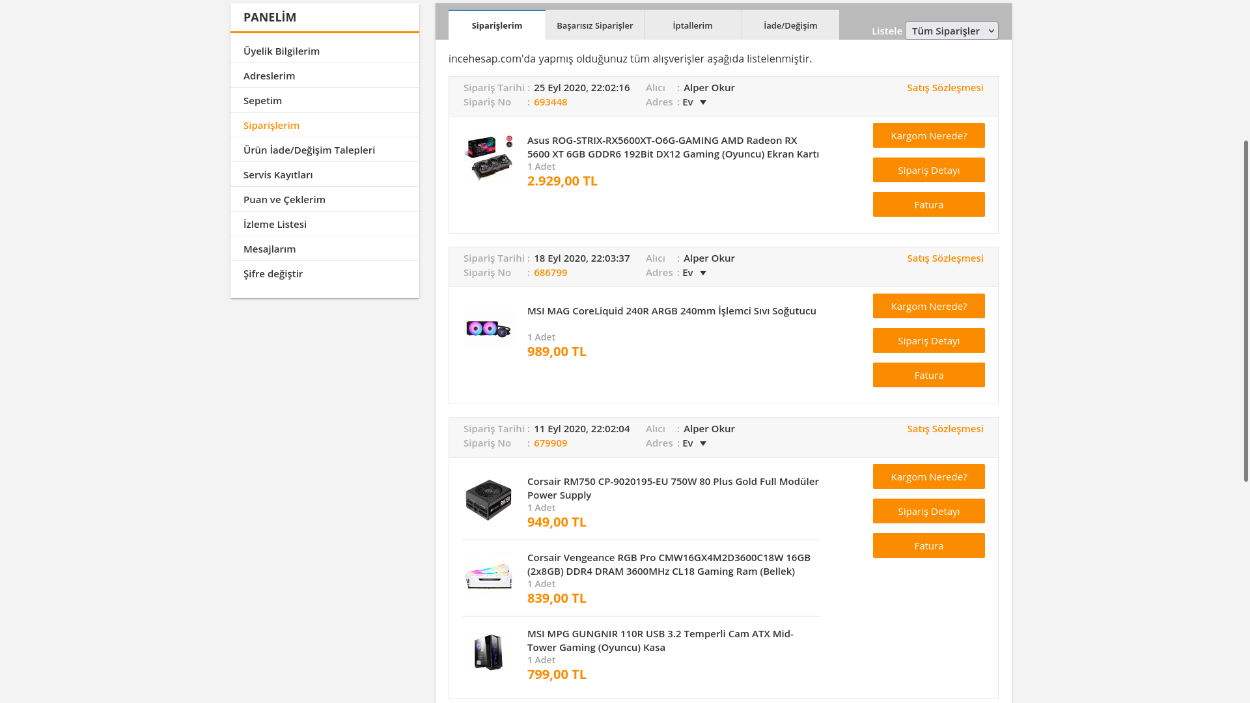Viewport: 1250px width, 703px height.
Task: Open the İade/Değişim tab
Action: pos(790,25)
